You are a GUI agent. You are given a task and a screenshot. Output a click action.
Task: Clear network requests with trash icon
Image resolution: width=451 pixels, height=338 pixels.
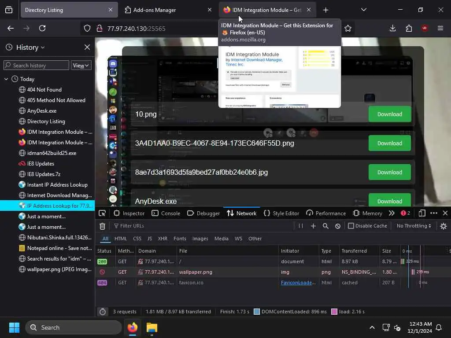click(x=102, y=226)
